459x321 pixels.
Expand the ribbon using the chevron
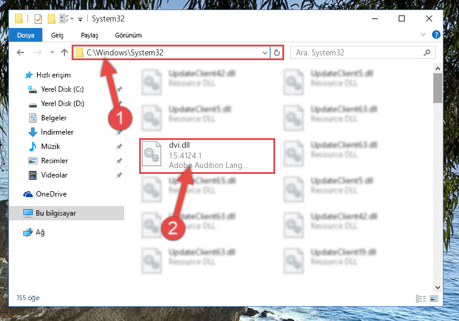[x=423, y=35]
